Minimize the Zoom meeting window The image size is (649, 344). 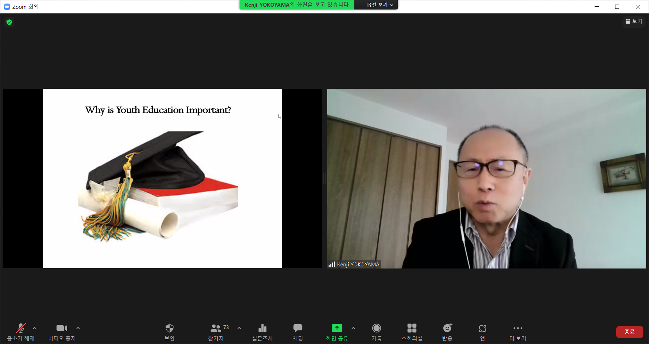tap(597, 7)
